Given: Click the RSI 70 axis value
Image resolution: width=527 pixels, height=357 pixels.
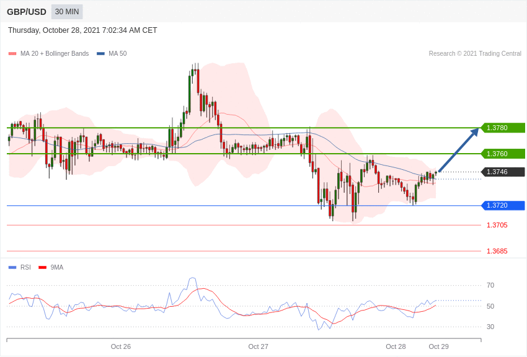Looking at the screenshot, I should 490,286.
